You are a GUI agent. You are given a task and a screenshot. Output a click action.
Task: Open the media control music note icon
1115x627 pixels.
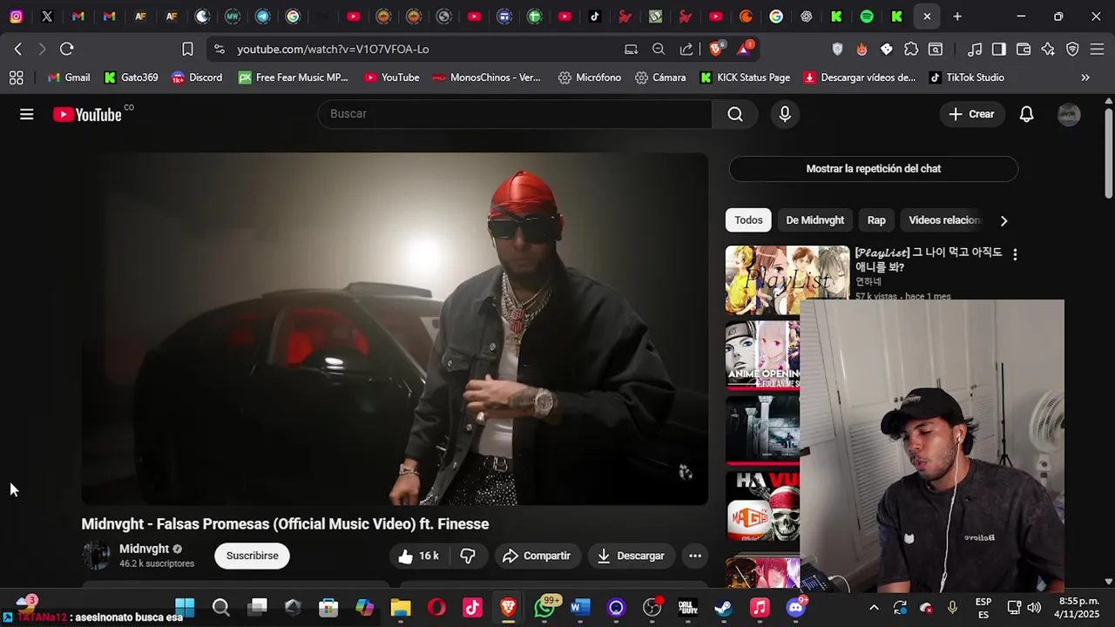[975, 49]
